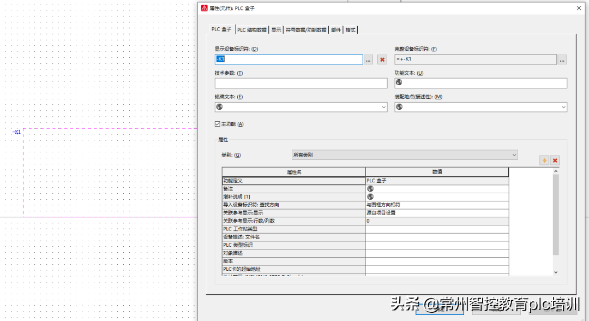This screenshot has height=321, width=589.
Task: Switch to the 符号数据/功能数据 tab
Action: tap(306, 30)
